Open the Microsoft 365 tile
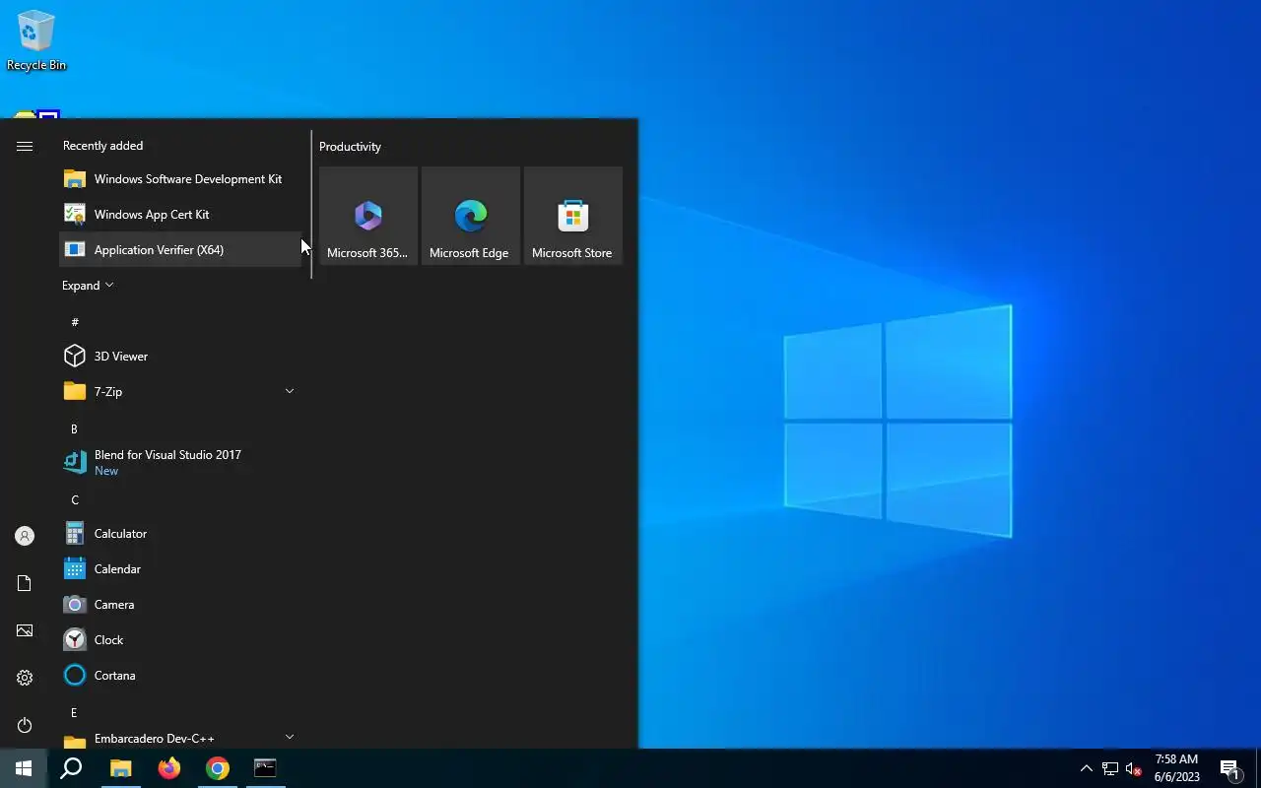Image resolution: width=1261 pixels, height=788 pixels. click(368, 216)
